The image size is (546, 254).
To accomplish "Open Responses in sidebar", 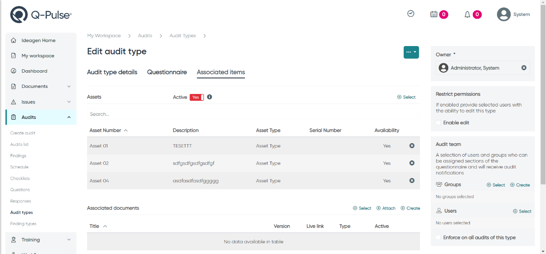I will [x=21, y=201].
